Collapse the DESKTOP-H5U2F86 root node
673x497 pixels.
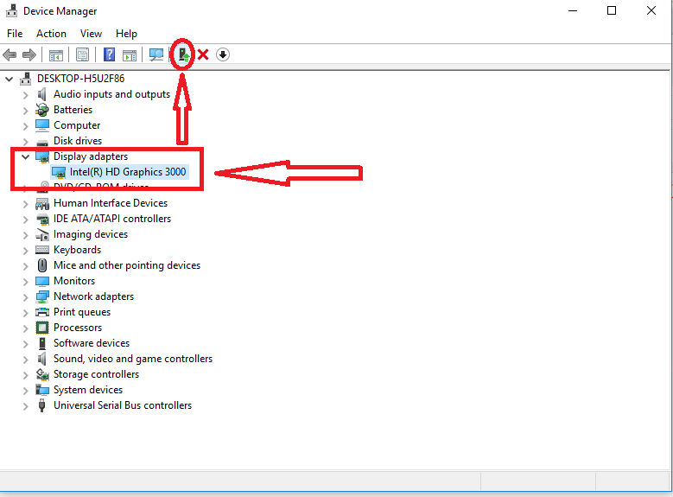(x=9, y=79)
